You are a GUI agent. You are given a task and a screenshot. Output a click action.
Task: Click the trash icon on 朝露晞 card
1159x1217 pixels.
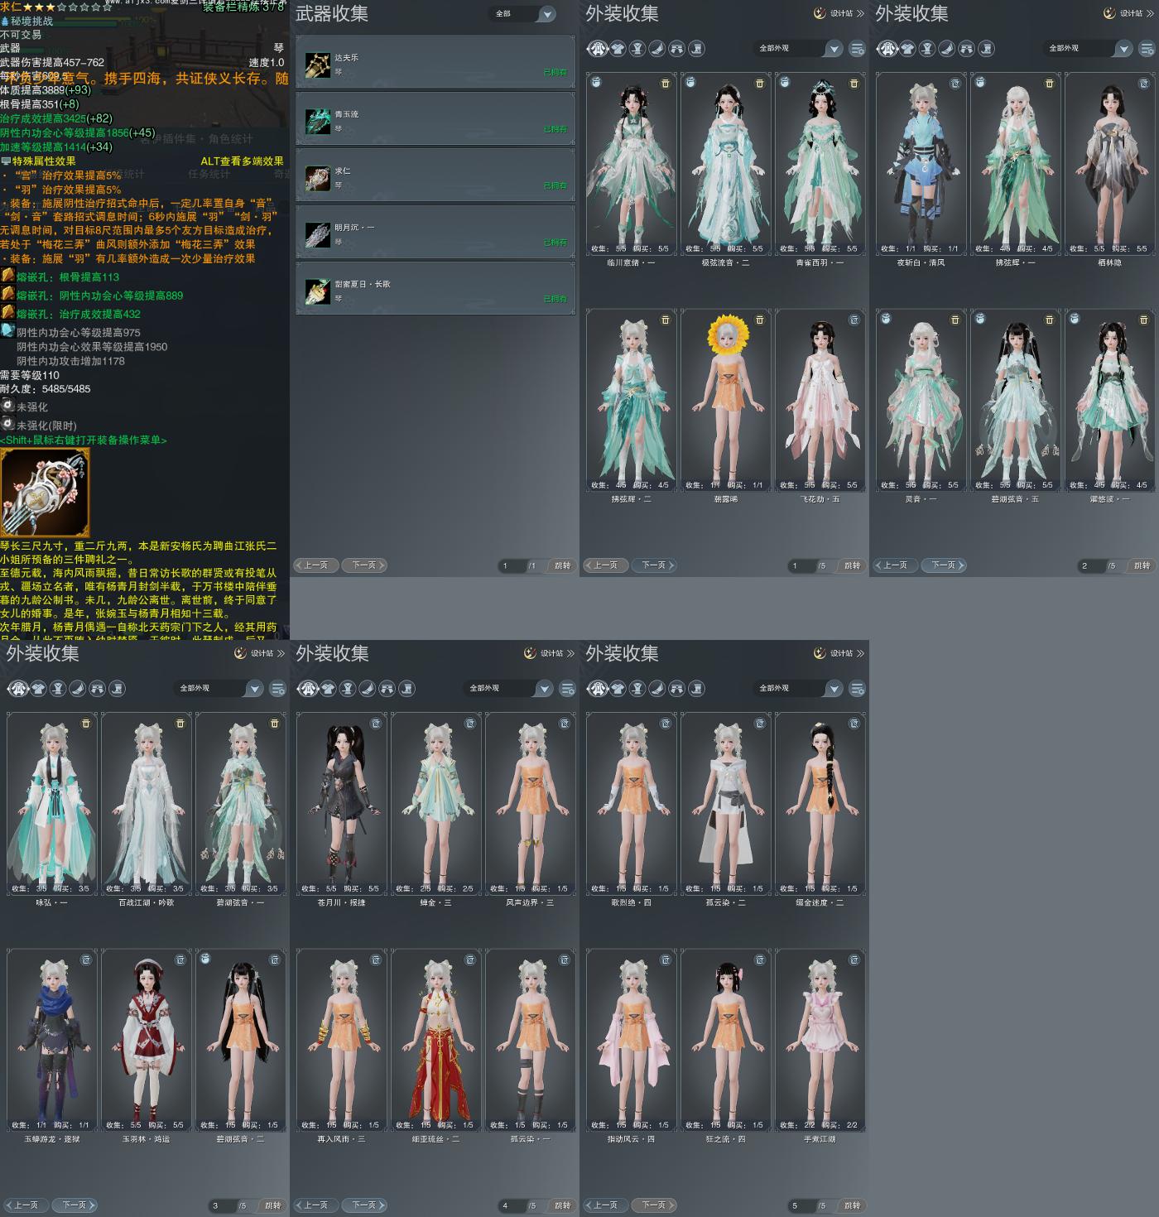(760, 320)
